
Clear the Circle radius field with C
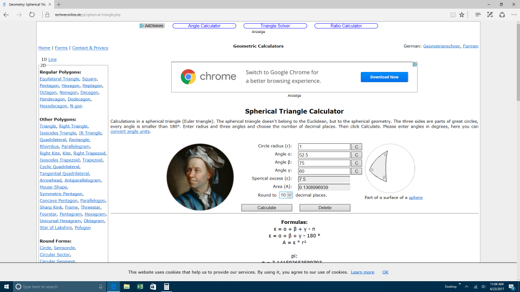356,147
